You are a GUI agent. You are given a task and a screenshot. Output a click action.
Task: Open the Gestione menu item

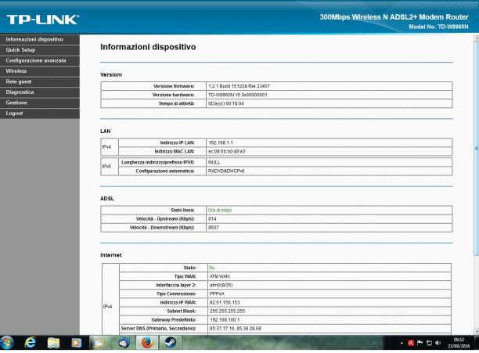tap(40, 103)
